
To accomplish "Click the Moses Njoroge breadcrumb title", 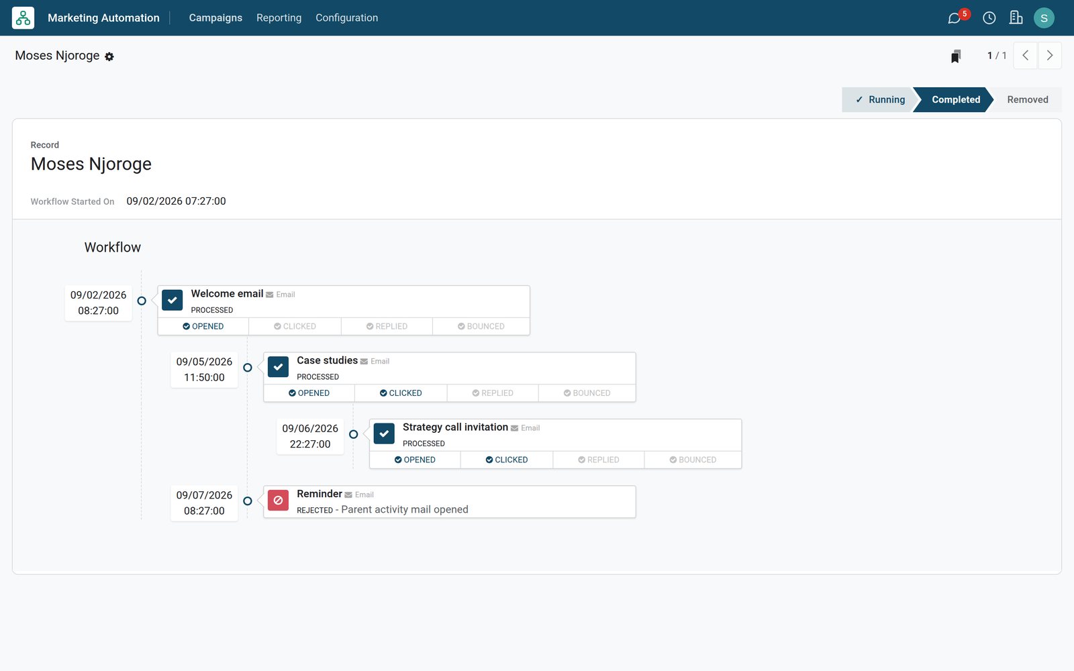I will pyautogui.click(x=57, y=56).
